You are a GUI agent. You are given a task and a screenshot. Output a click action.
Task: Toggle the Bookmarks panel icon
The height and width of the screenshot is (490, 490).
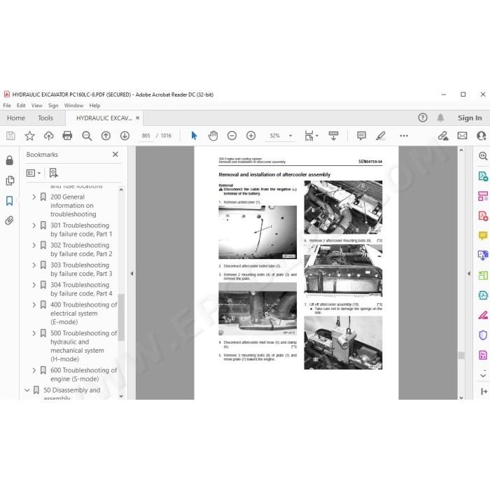(10, 201)
